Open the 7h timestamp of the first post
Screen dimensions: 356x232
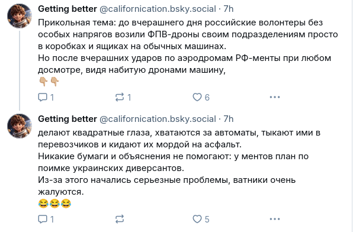tap(229, 9)
